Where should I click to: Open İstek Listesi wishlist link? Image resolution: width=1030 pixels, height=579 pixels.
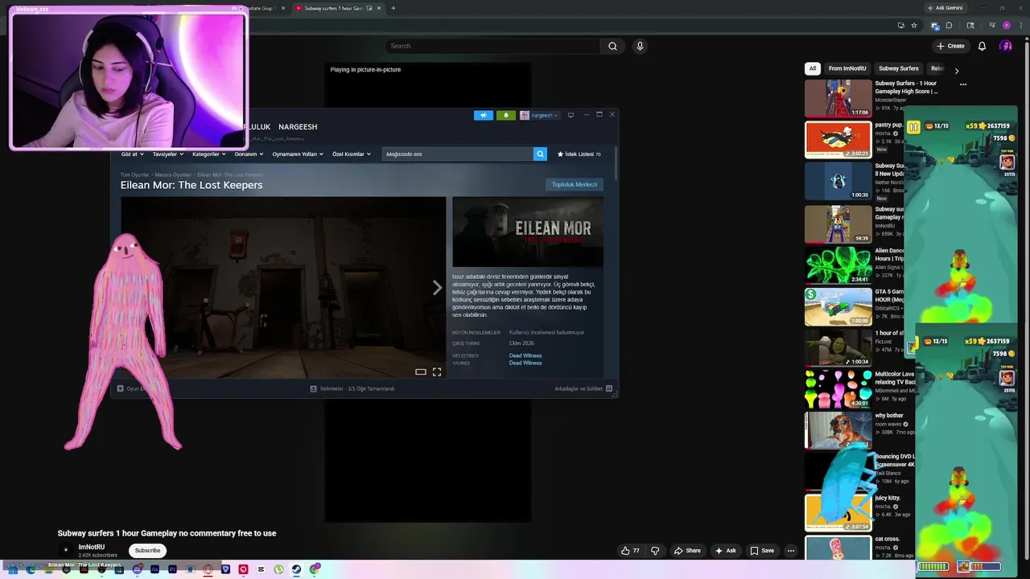pyautogui.click(x=579, y=154)
